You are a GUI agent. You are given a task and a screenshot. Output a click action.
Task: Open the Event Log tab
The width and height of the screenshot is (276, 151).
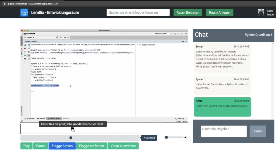(180, 119)
